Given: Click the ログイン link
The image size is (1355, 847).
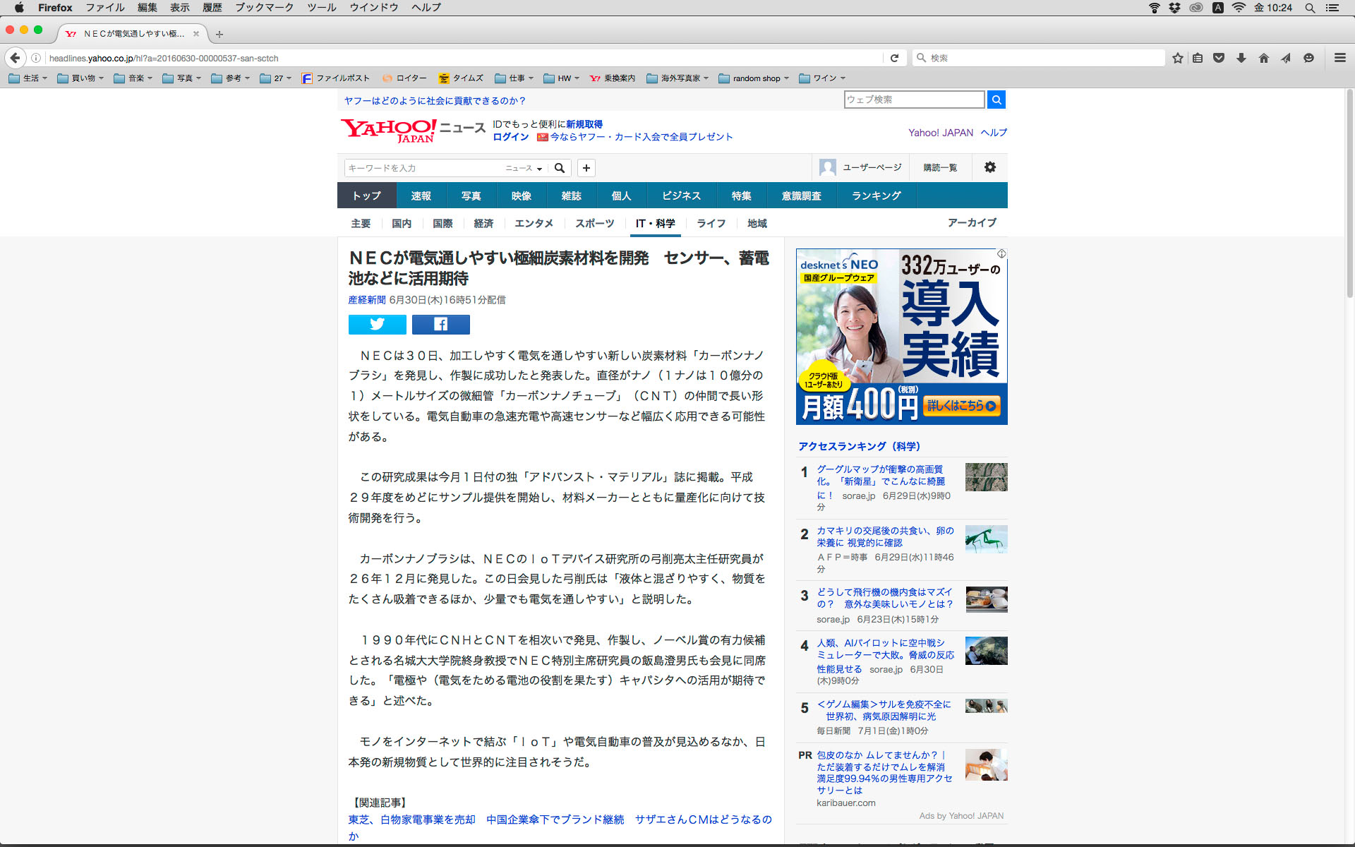Looking at the screenshot, I should (510, 137).
